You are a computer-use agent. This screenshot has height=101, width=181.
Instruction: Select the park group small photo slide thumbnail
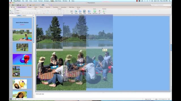pos(22,47)
